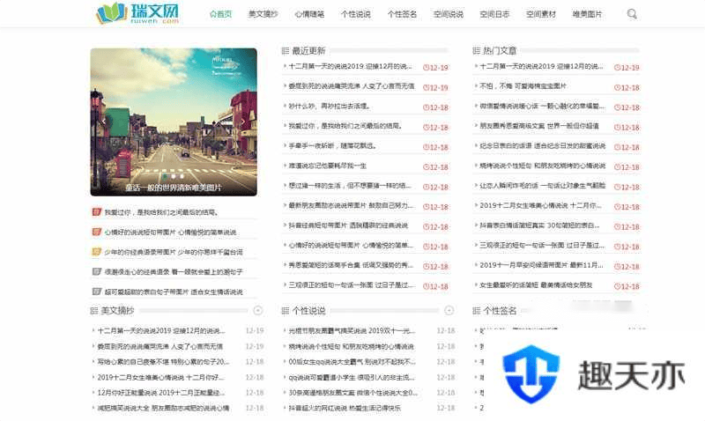Open 2019十二月女生唯美心情说说 in 美文摘抄
The height and width of the screenshot is (421, 705).
[x=161, y=378]
